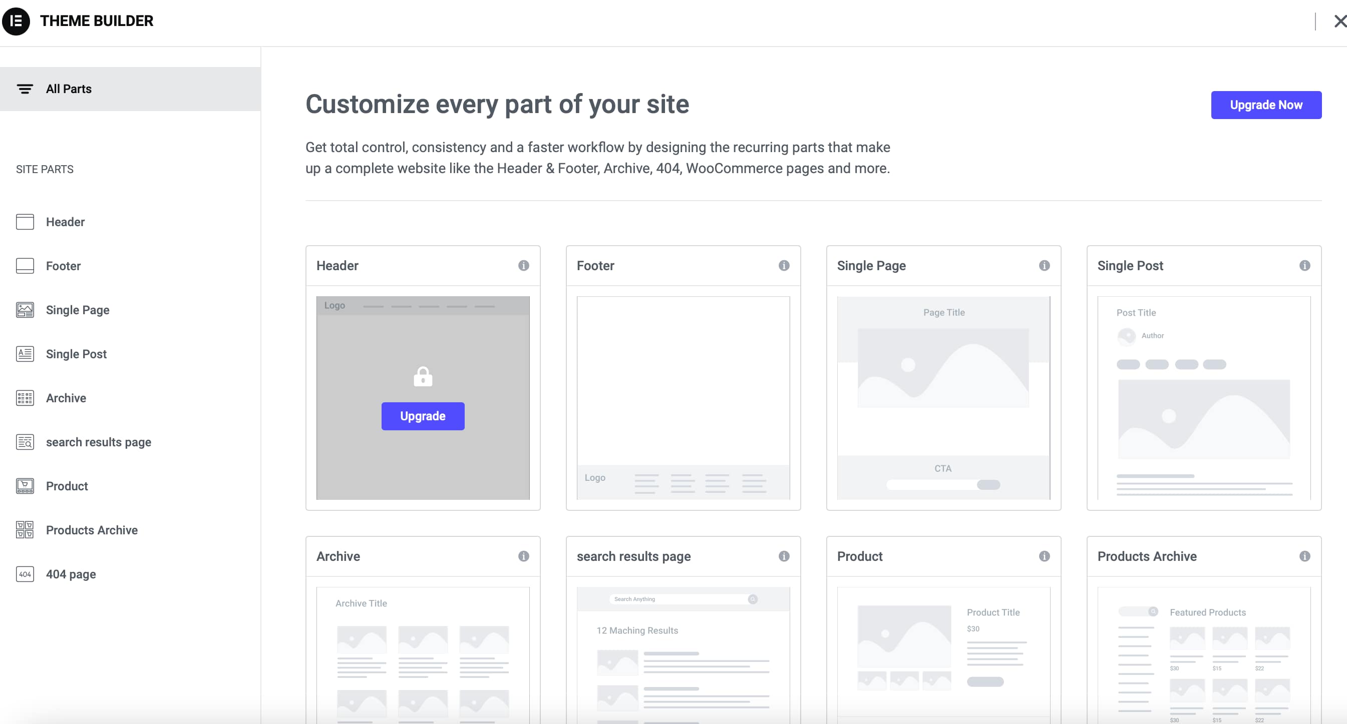The height and width of the screenshot is (724, 1347).
Task: Open Header in Site Parts list
Action: coord(65,222)
